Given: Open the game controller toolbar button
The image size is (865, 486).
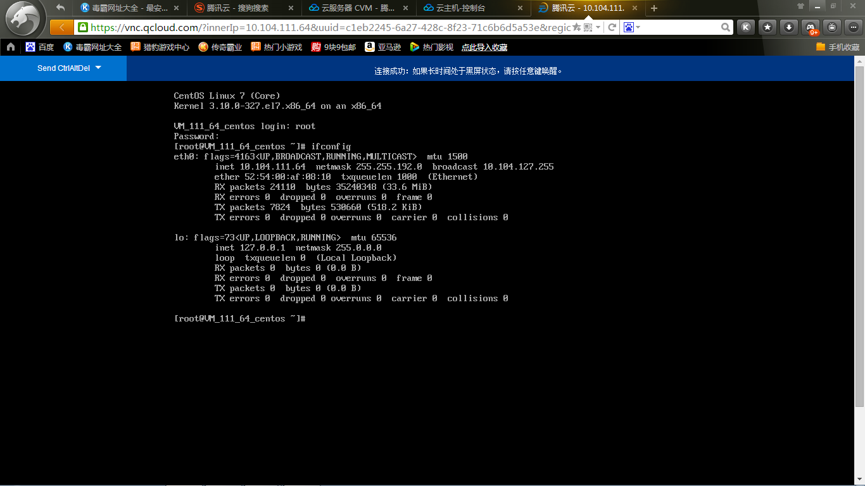Looking at the screenshot, I should [x=811, y=27].
